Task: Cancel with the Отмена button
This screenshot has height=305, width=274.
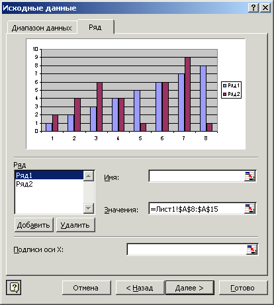Action: tap(86, 288)
